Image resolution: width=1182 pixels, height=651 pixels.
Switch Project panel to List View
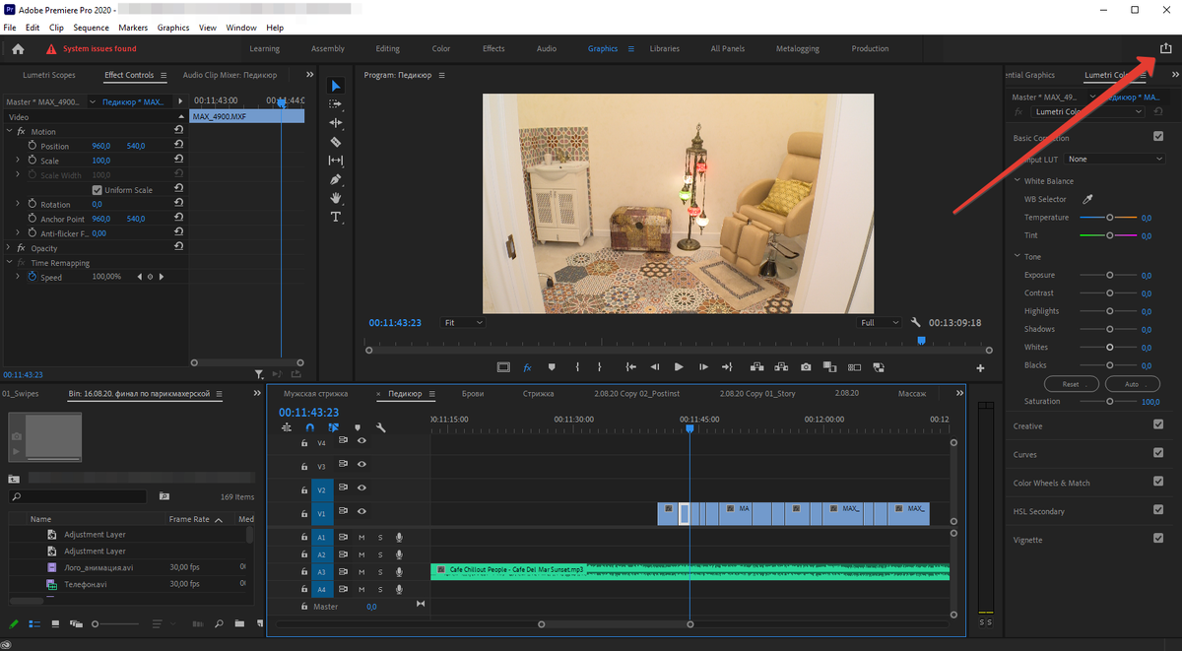pyautogui.click(x=34, y=623)
